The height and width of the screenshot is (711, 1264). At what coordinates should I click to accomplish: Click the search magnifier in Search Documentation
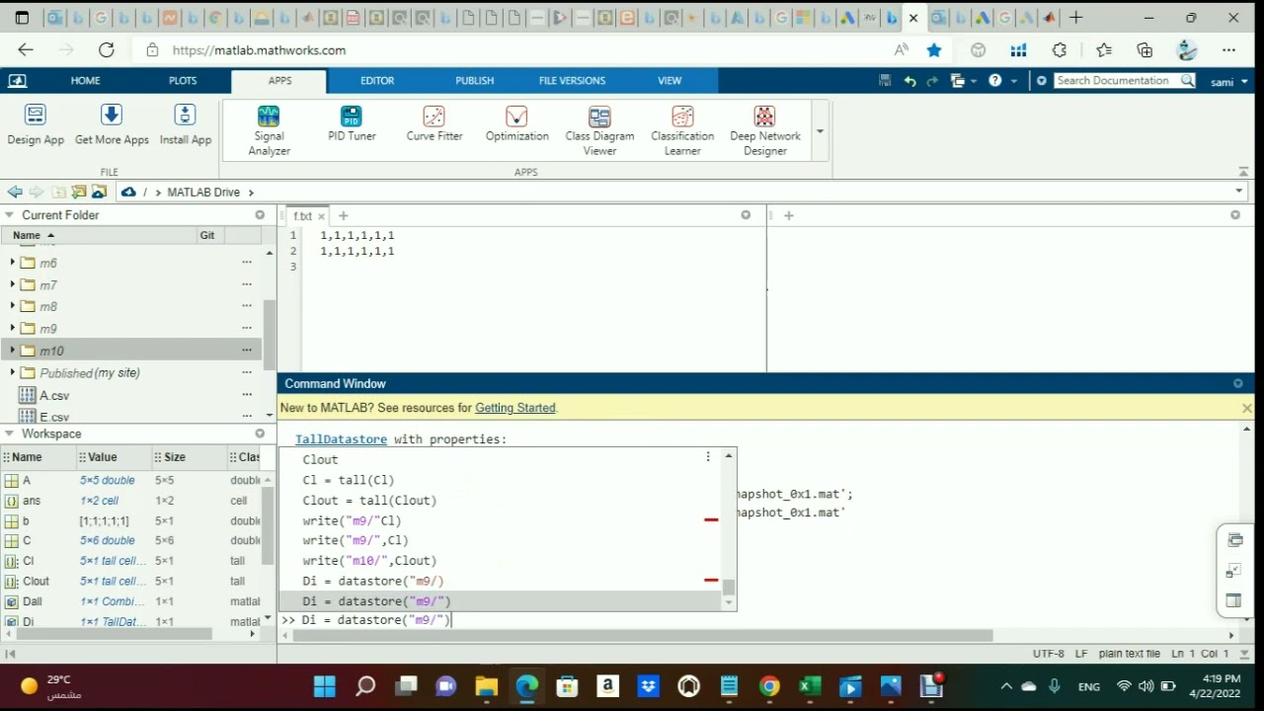tap(1187, 81)
